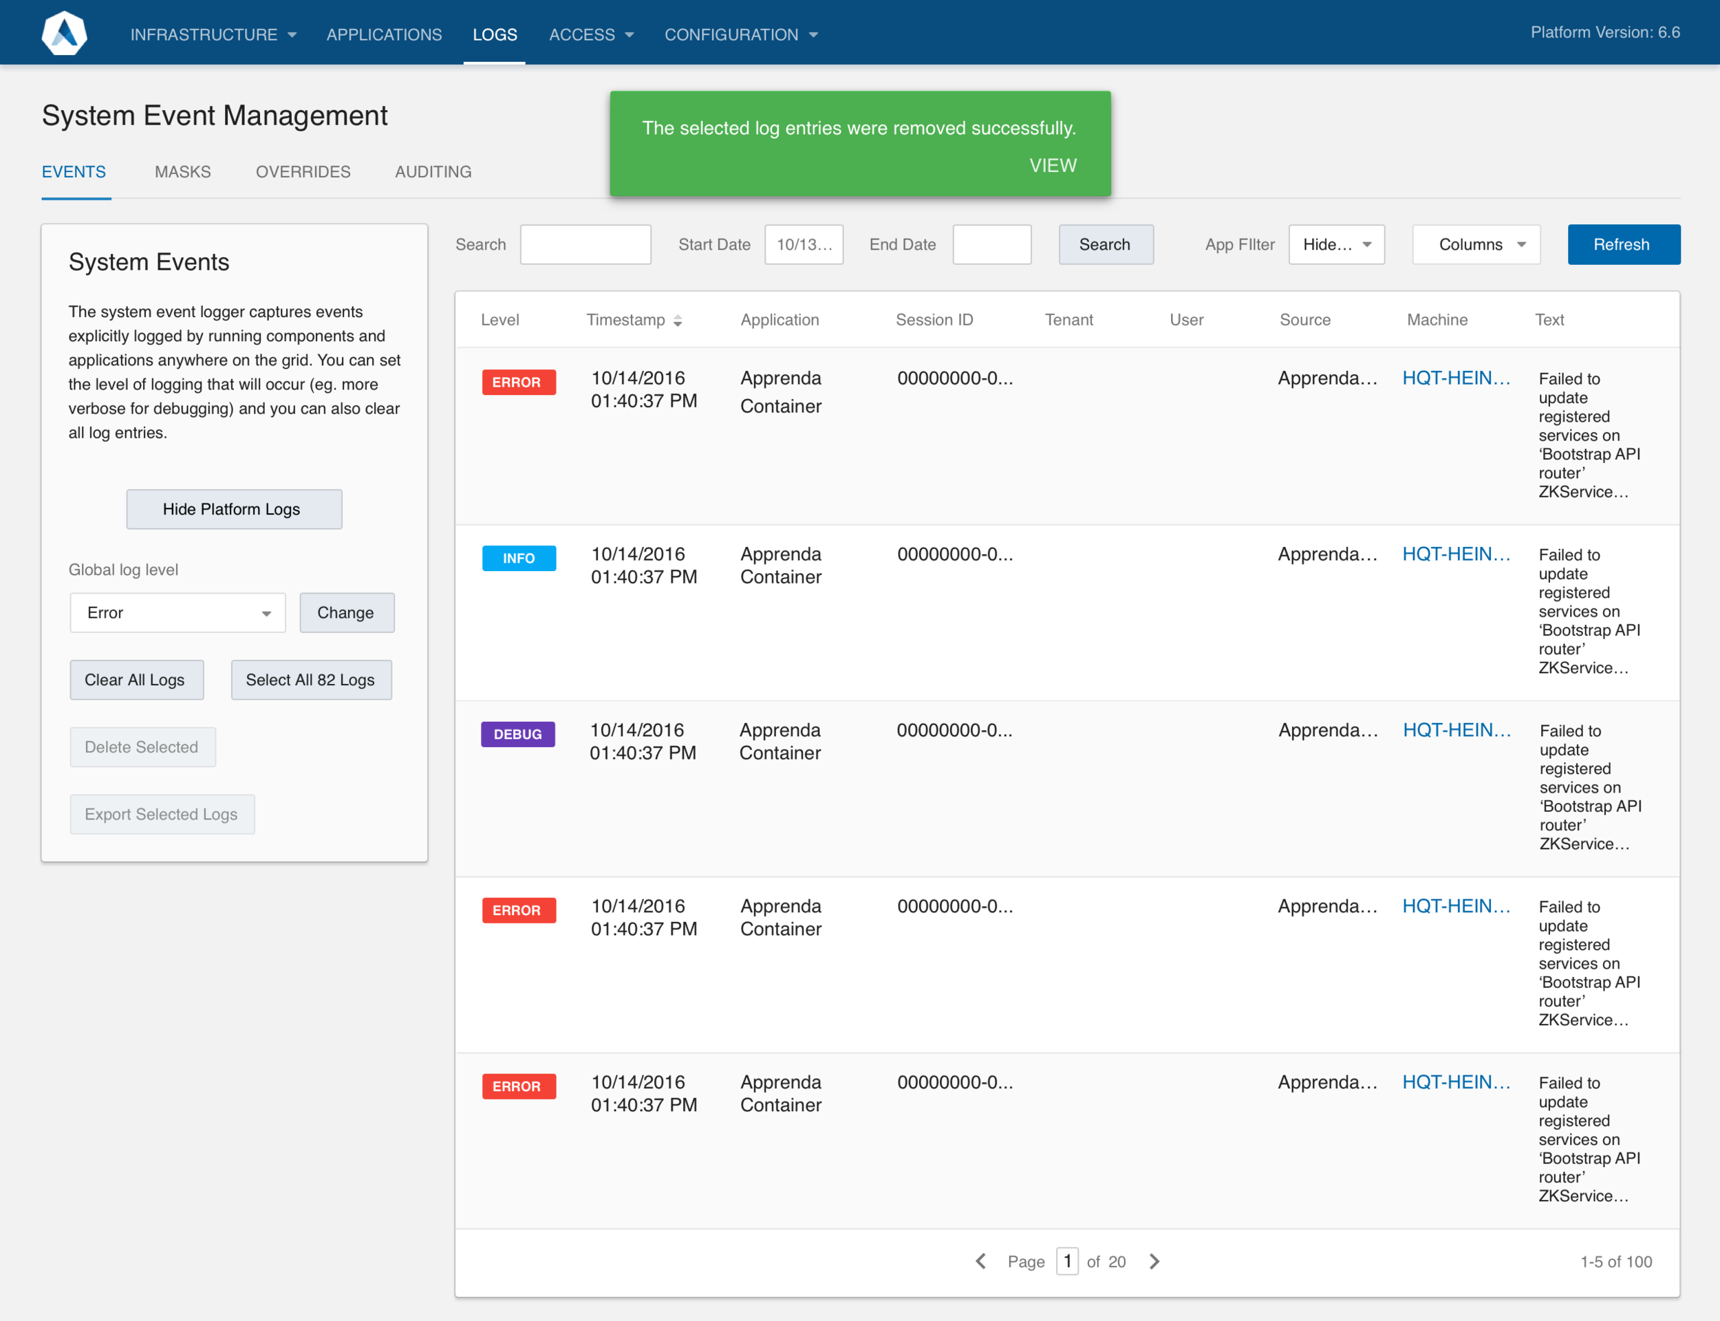Viewport: 1720px width, 1321px height.
Task: Open the Auditing tab
Action: pyautogui.click(x=433, y=171)
